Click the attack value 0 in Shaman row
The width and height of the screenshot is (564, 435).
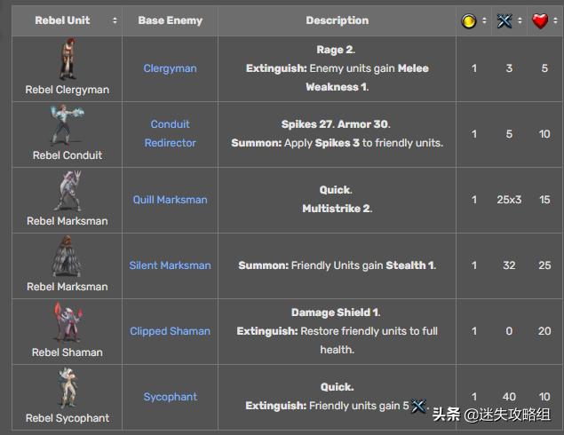[x=509, y=331]
